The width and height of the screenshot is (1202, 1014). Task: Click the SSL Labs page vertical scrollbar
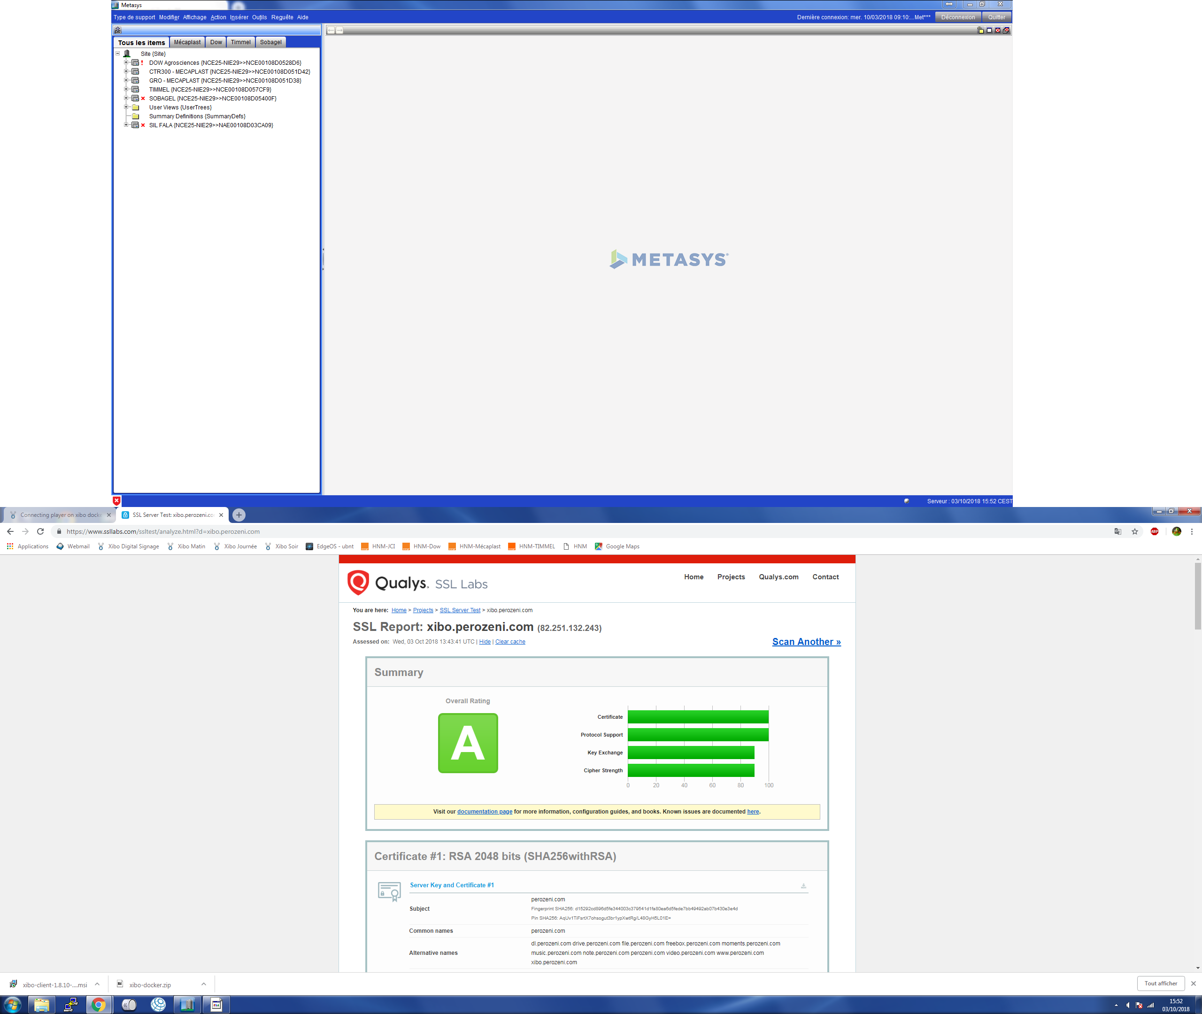(1197, 596)
